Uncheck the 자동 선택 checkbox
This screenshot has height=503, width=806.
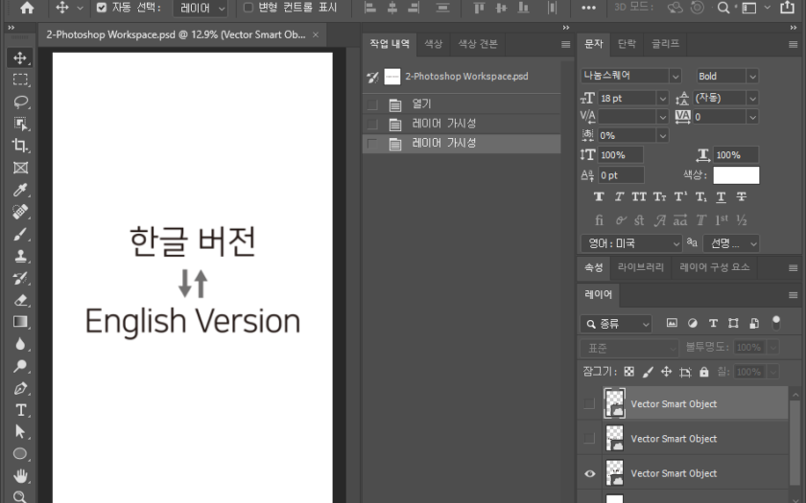point(102,8)
